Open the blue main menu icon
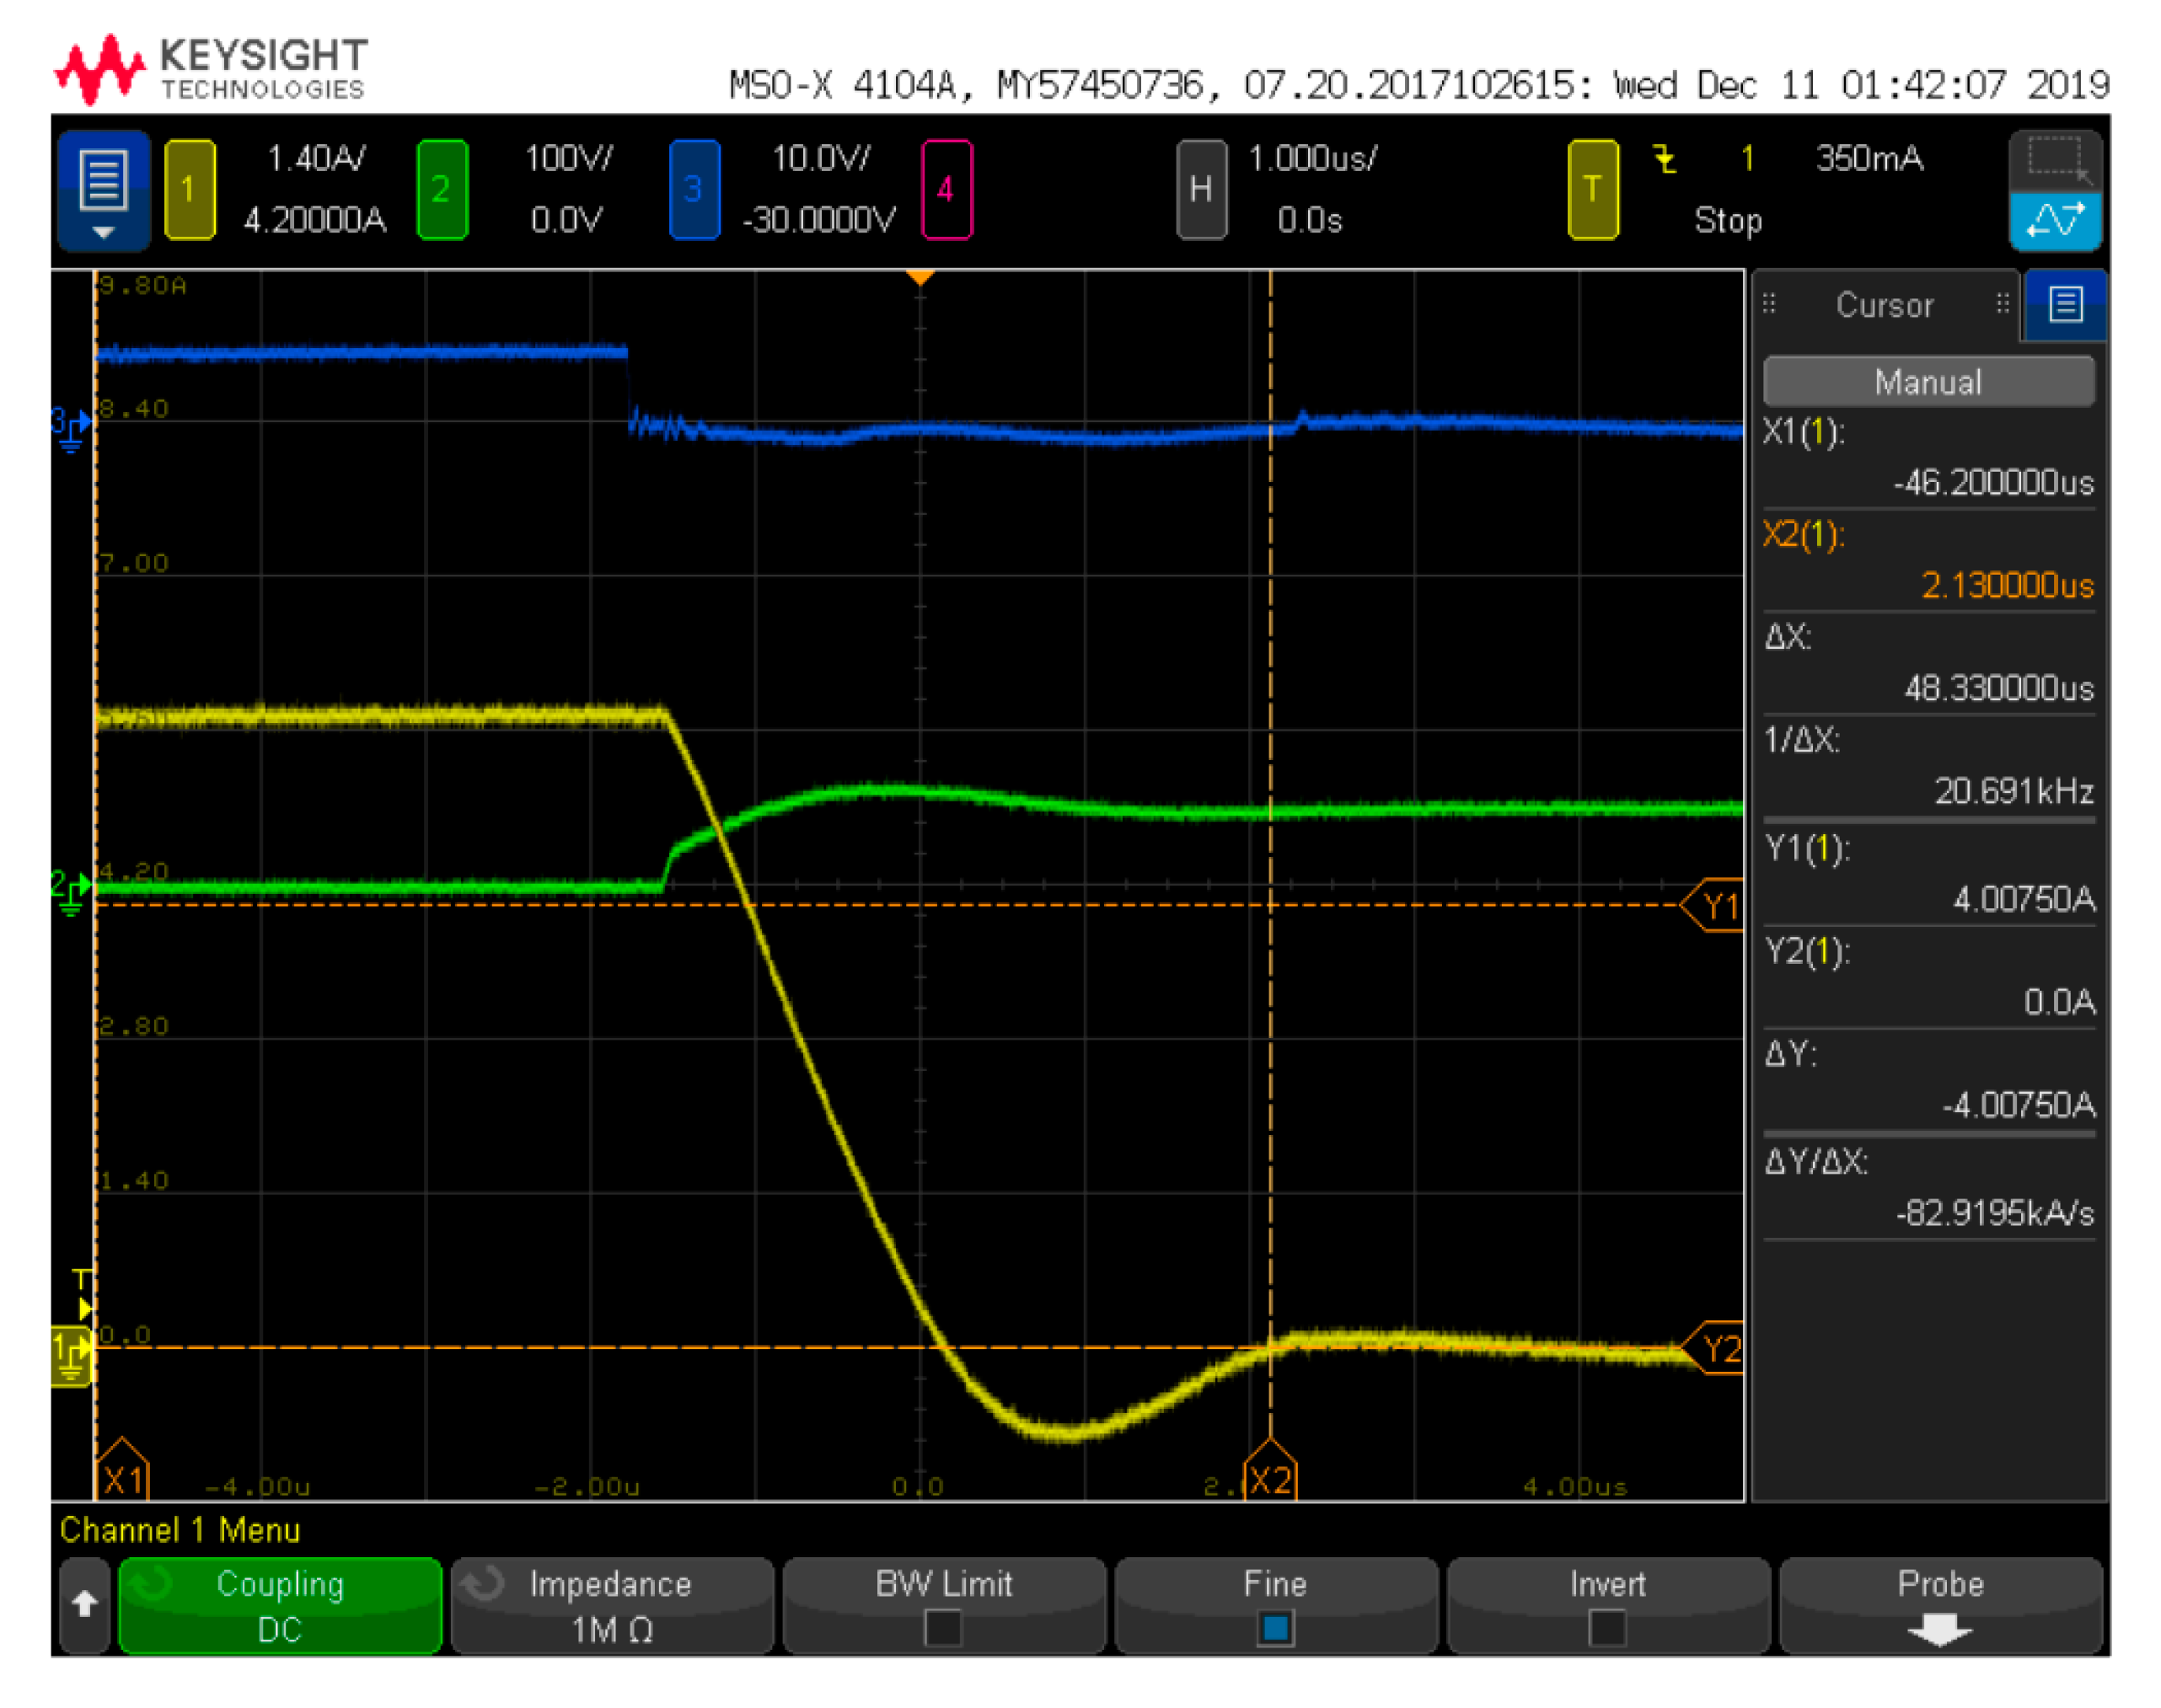 point(103,190)
